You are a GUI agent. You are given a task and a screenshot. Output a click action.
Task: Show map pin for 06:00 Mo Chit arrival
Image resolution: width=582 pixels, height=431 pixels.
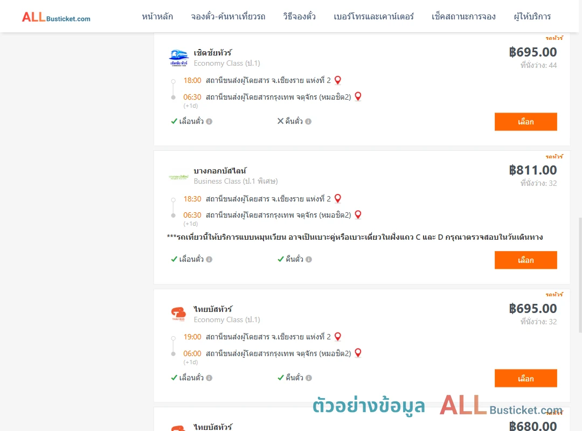(358, 353)
